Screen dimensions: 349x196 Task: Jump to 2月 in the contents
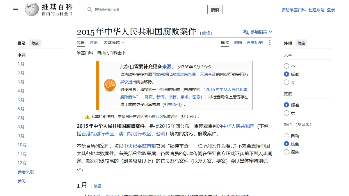tap(21, 73)
